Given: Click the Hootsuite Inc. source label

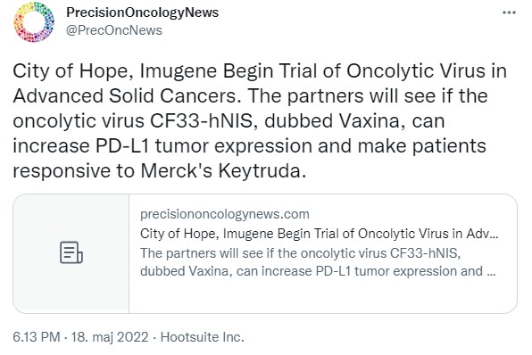Looking at the screenshot, I should point(202,337).
